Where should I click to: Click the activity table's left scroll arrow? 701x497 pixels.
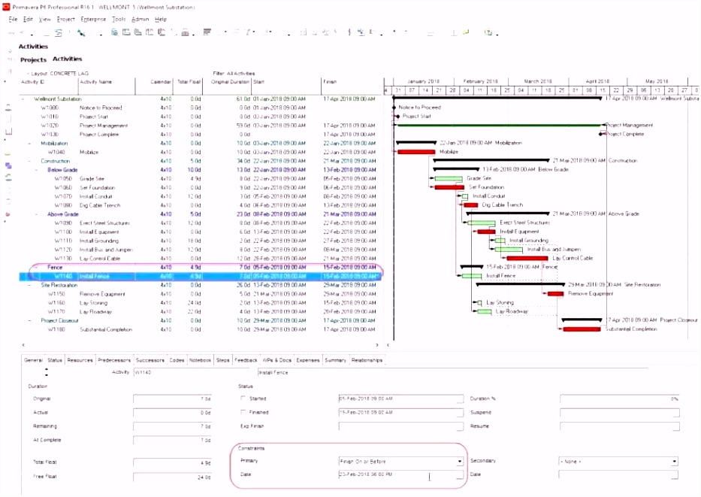(24, 345)
